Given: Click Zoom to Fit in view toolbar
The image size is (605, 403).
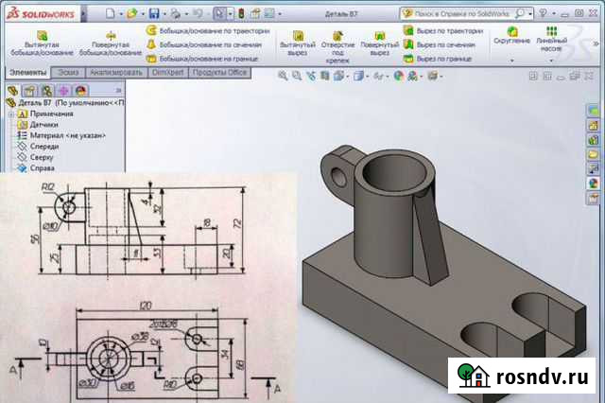Looking at the screenshot, I should coord(283,76).
